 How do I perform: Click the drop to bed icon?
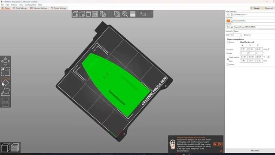click(268, 49)
